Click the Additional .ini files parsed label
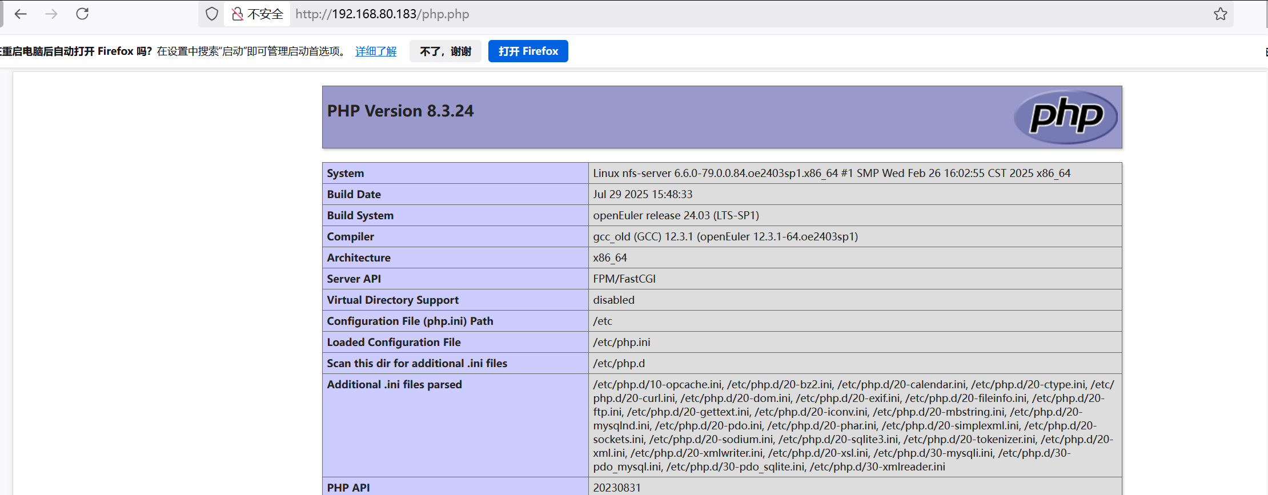The height and width of the screenshot is (495, 1268). (x=395, y=384)
